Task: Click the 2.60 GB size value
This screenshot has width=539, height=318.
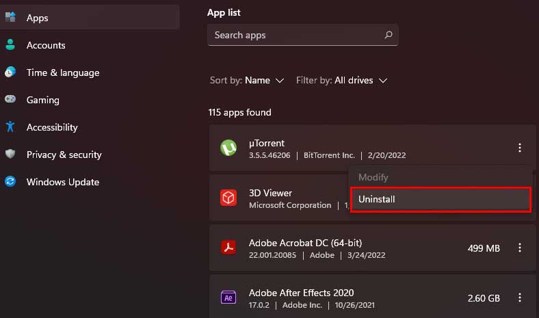Action: point(484,298)
